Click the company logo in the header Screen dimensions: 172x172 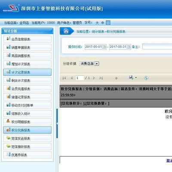[x=11, y=8]
